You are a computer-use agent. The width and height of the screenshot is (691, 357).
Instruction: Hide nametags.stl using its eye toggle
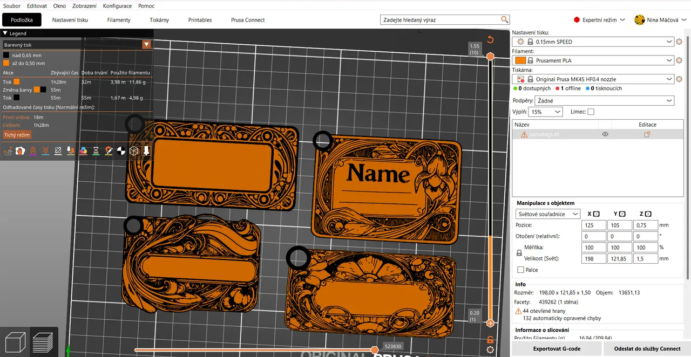[x=605, y=134]
